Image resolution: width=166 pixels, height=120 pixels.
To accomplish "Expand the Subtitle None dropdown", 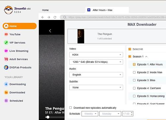I will click(x=96, y=87).
